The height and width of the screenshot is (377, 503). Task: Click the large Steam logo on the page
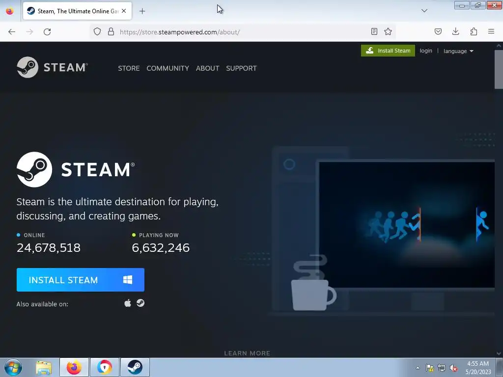tap(76, 169)
